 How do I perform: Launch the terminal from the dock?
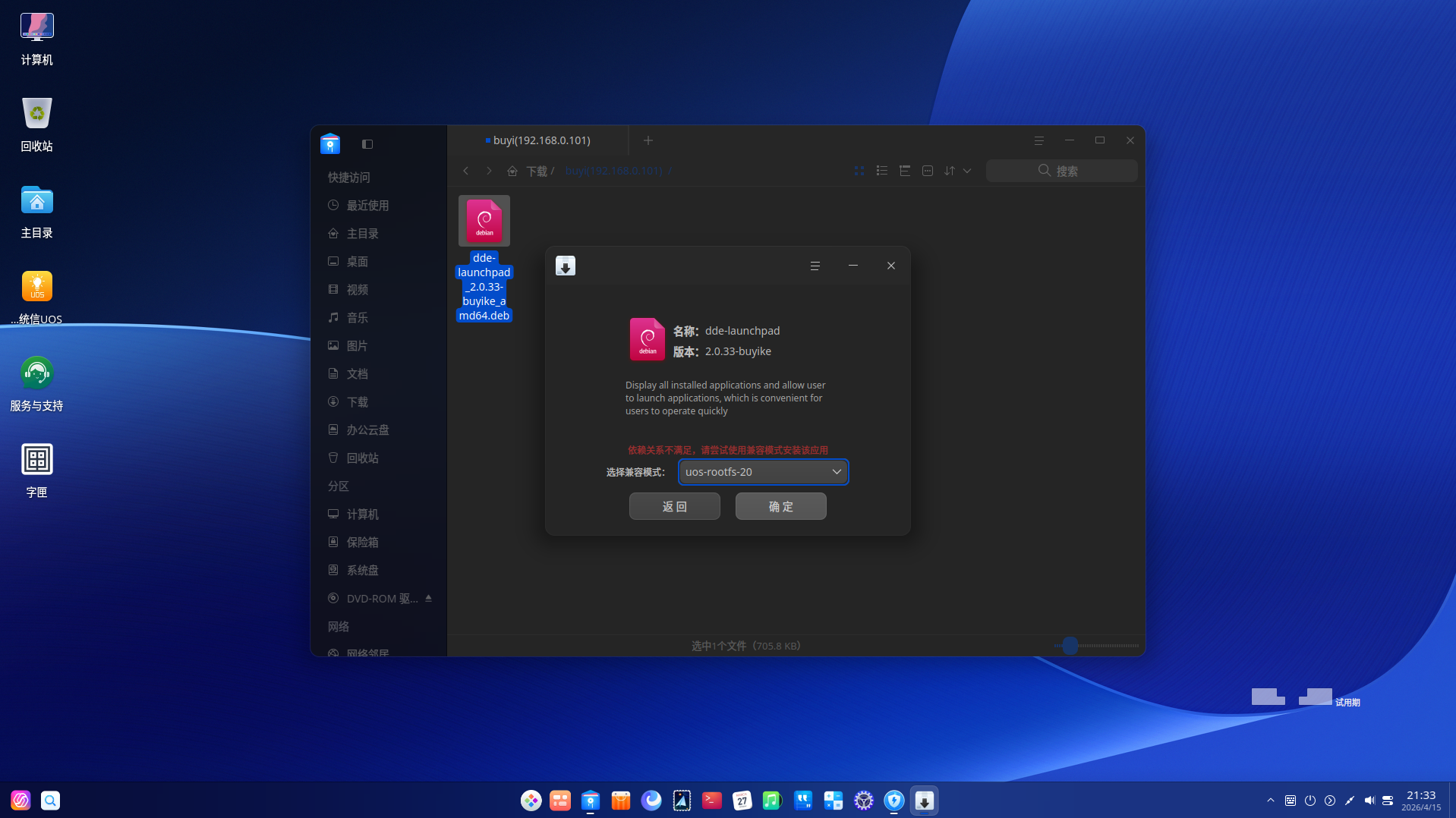(711, 801)
